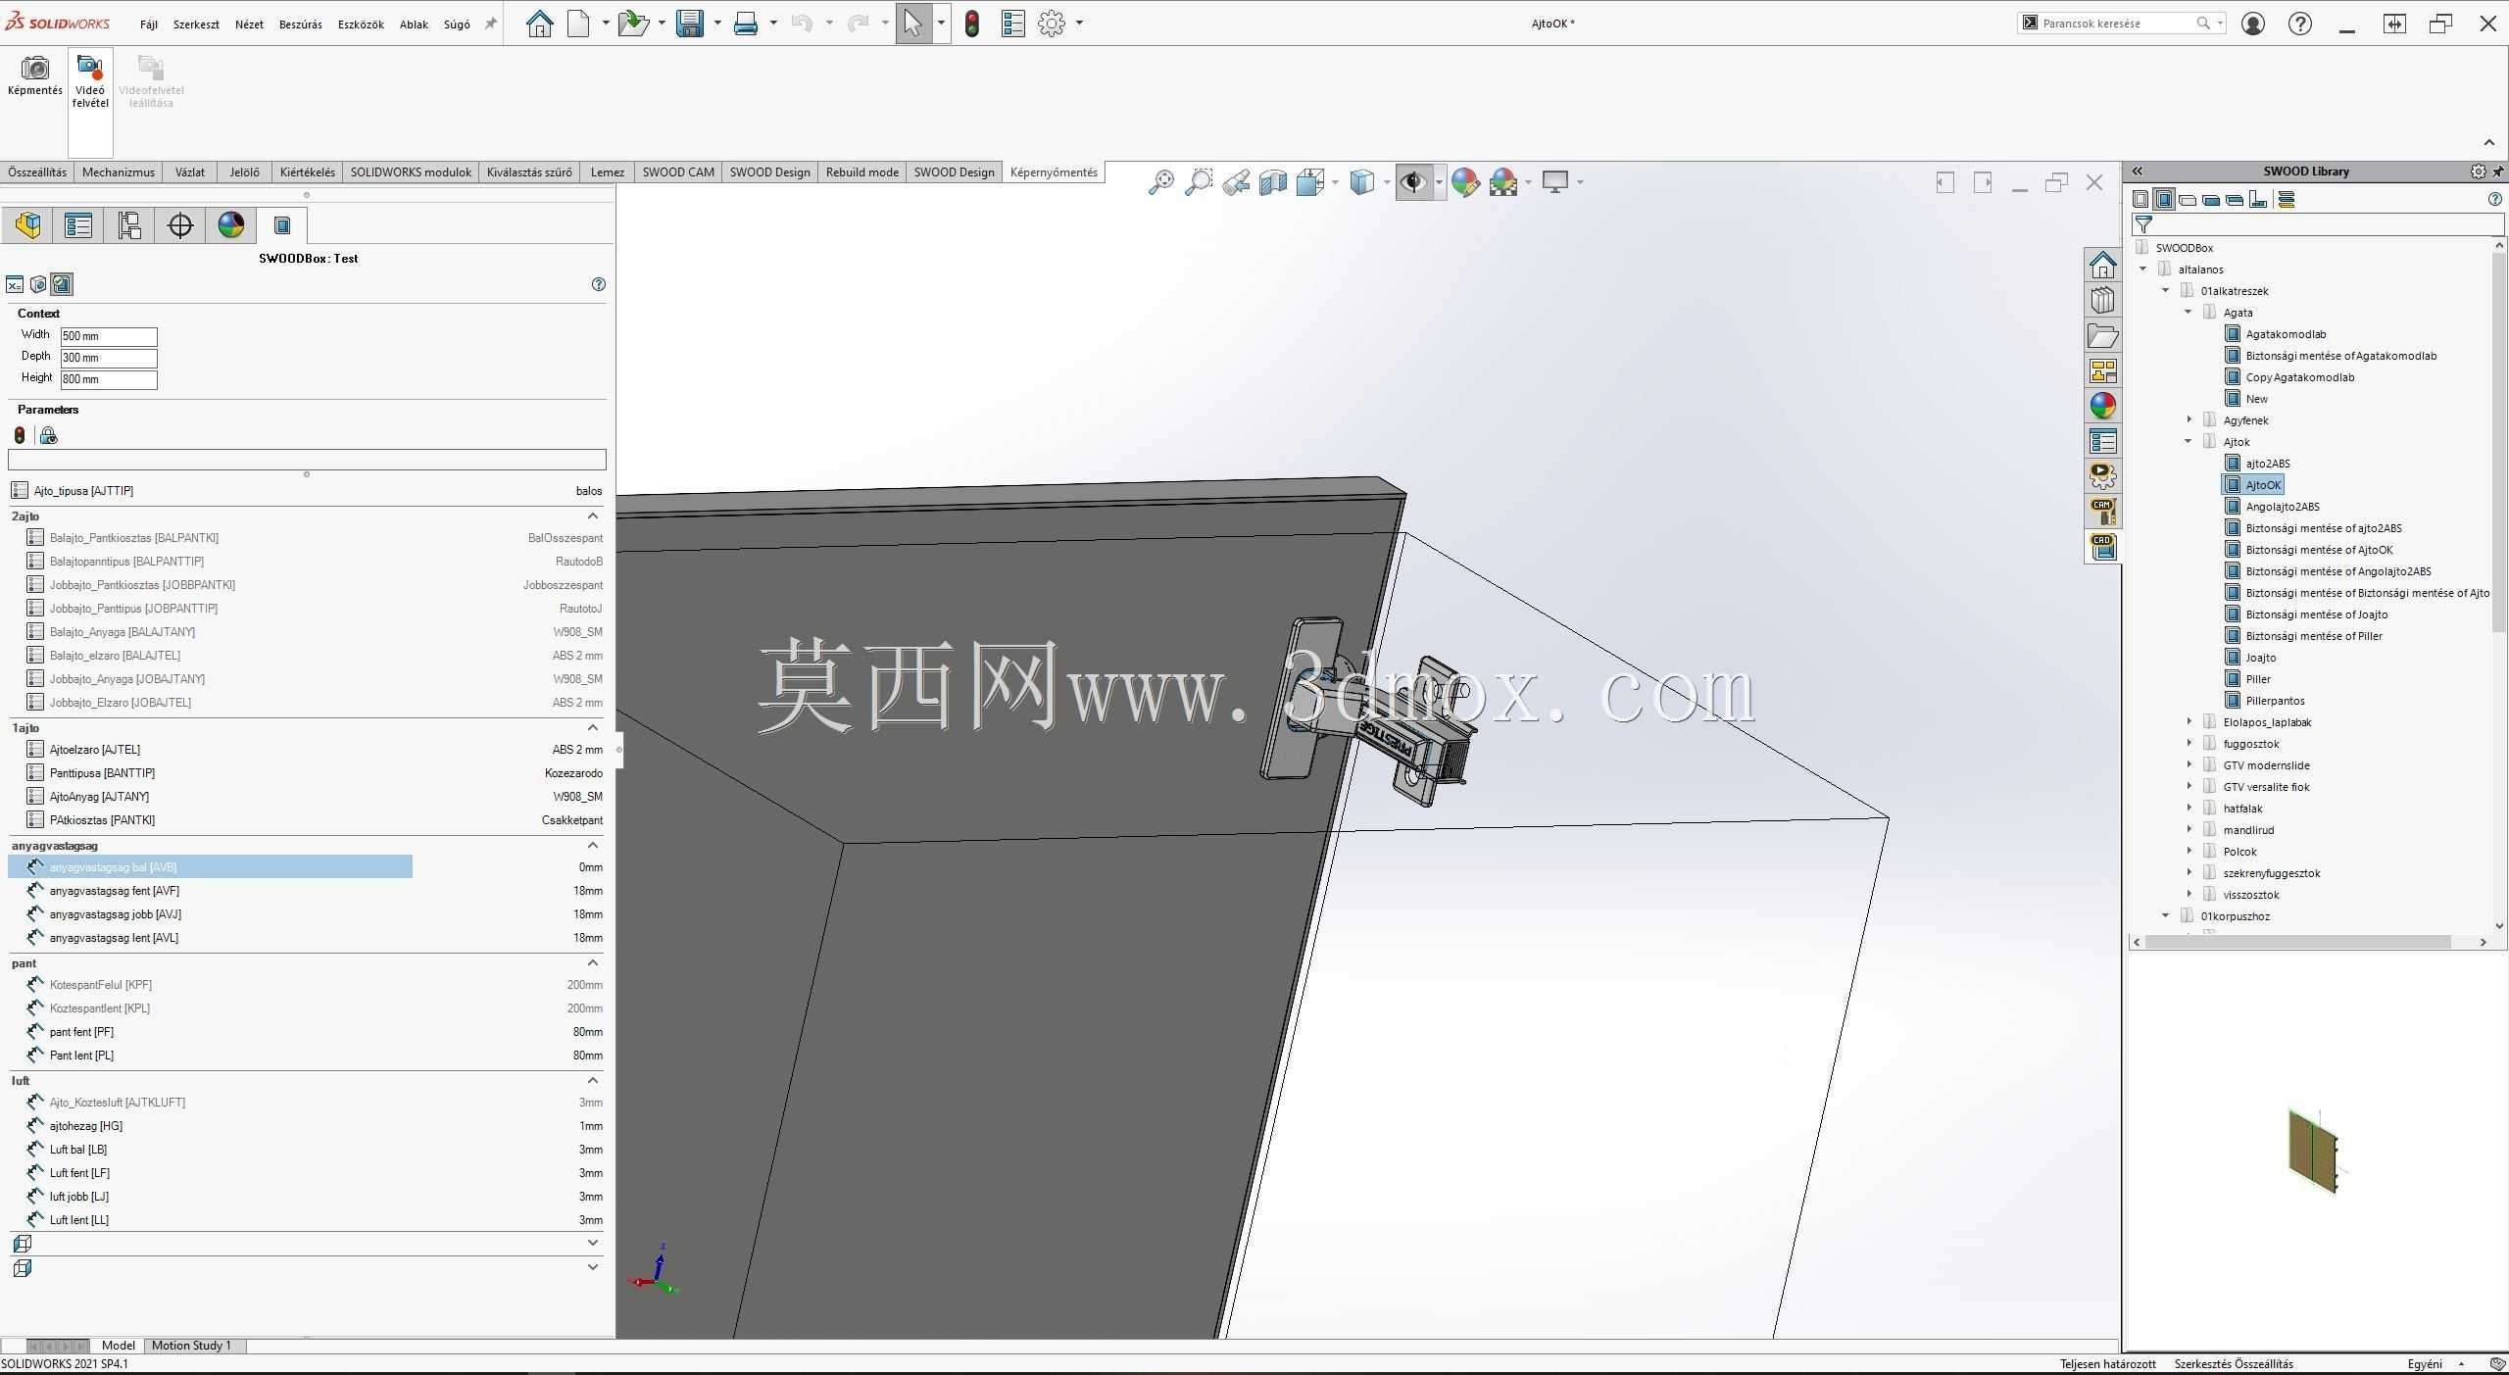Toggle Hide/Show Items eye icon
Viewport: 2509px width, 1375px height.
pyautogui.click(x=1412, y=182)
